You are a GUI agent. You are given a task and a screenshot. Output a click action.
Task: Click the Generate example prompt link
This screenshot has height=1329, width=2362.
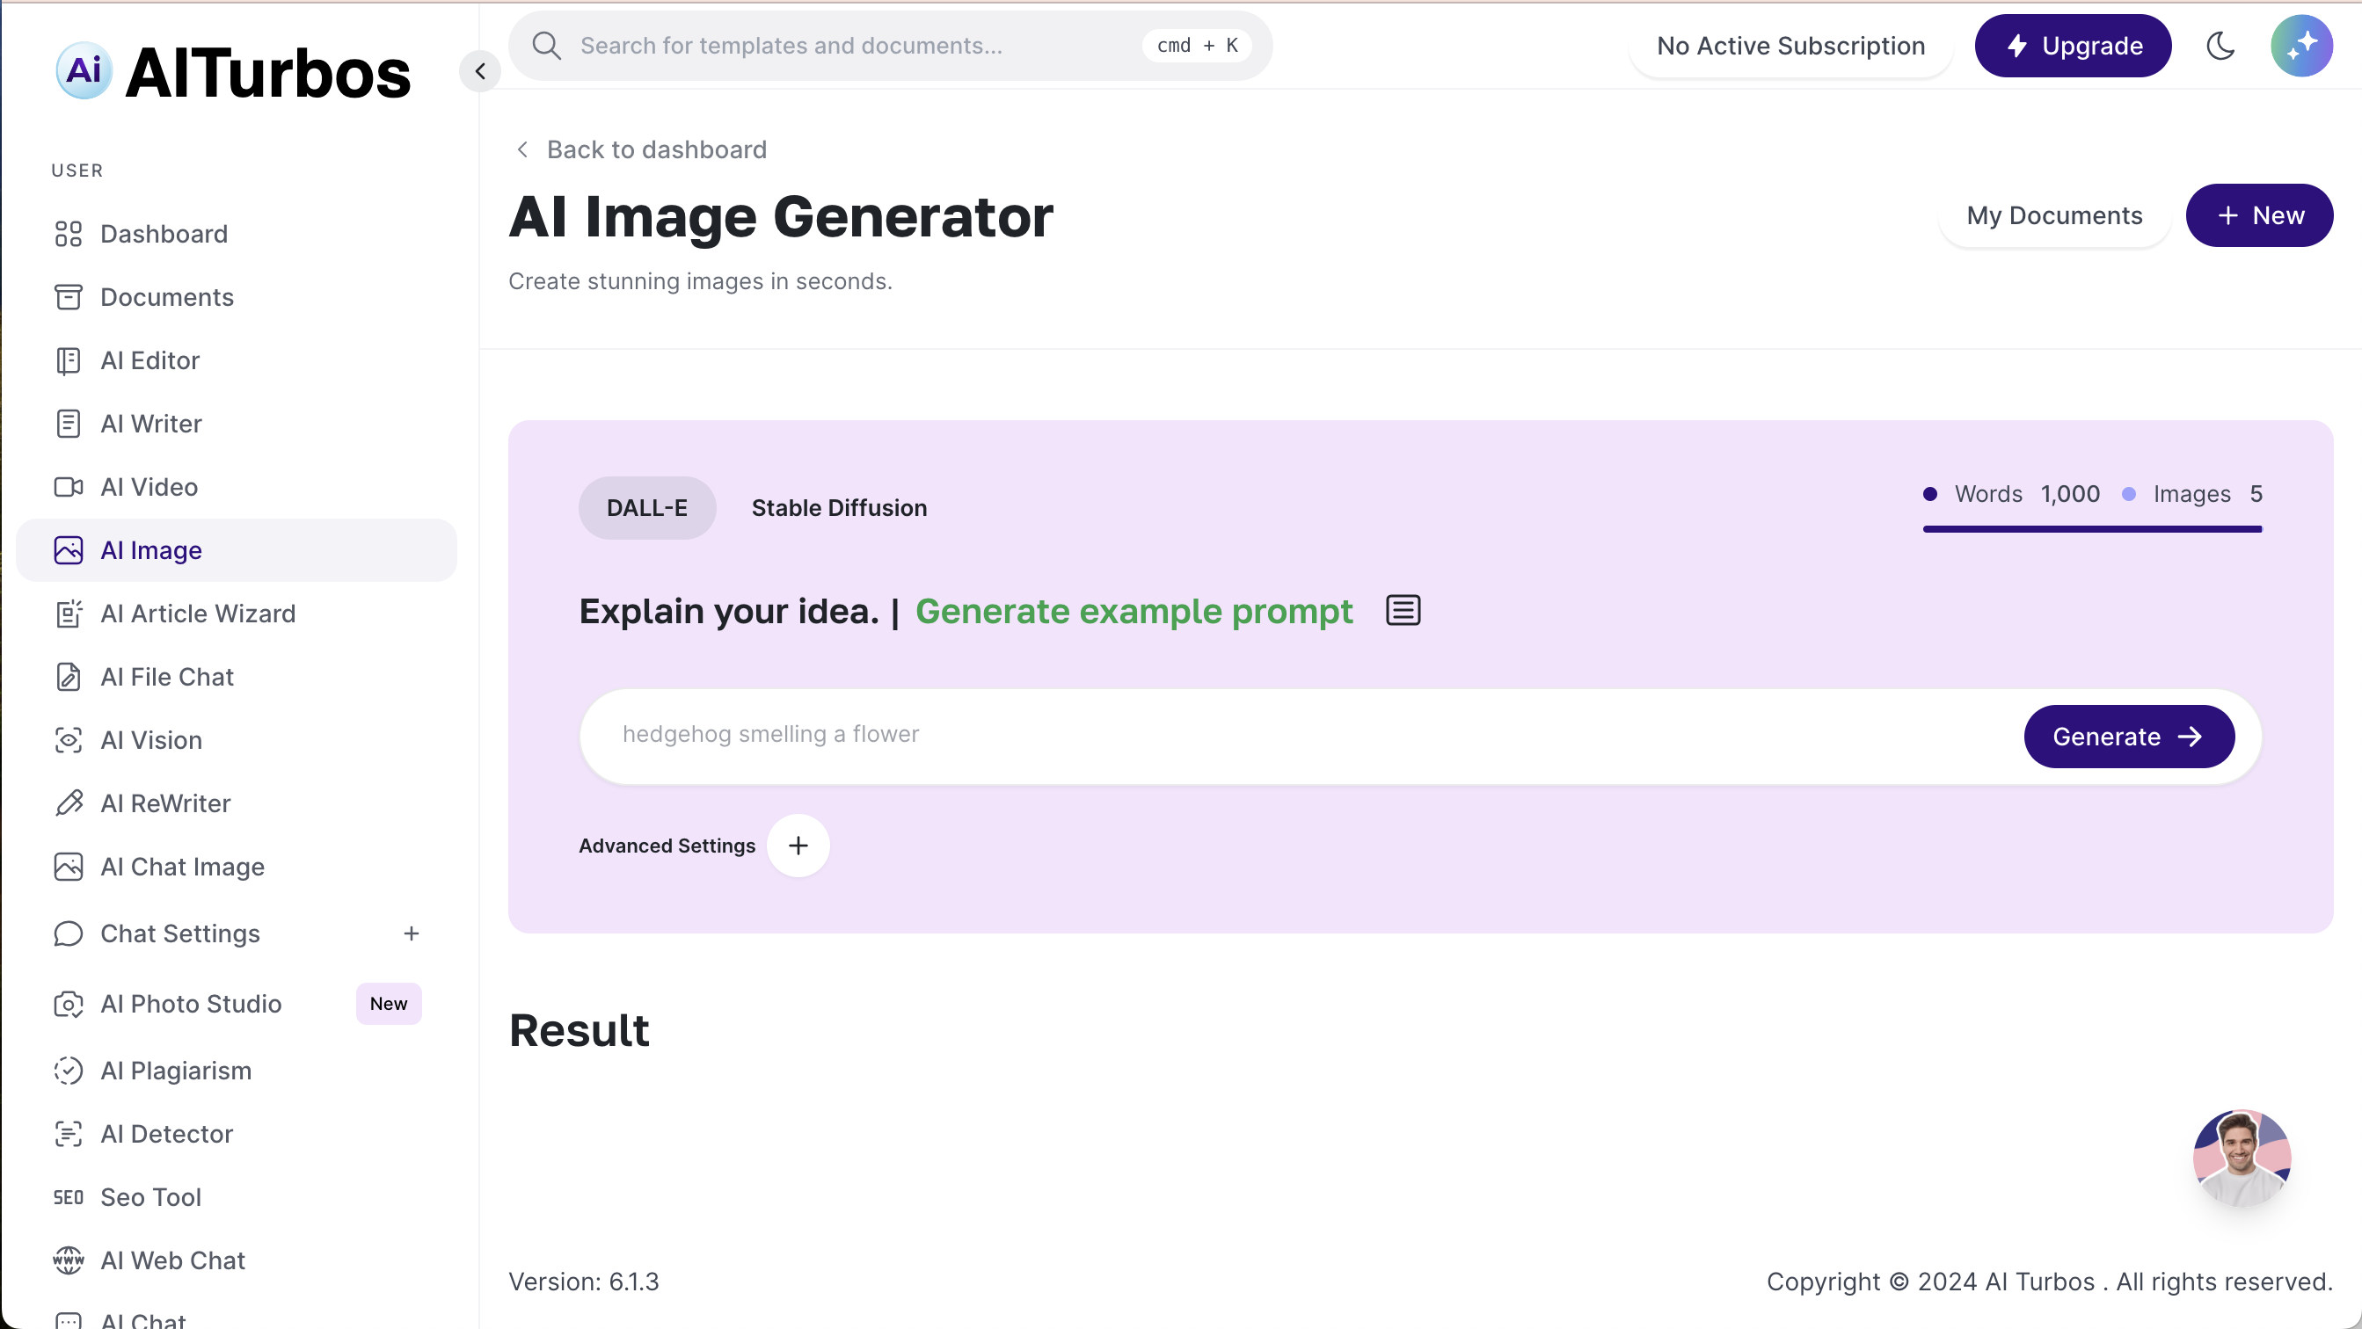[1134, 612]
